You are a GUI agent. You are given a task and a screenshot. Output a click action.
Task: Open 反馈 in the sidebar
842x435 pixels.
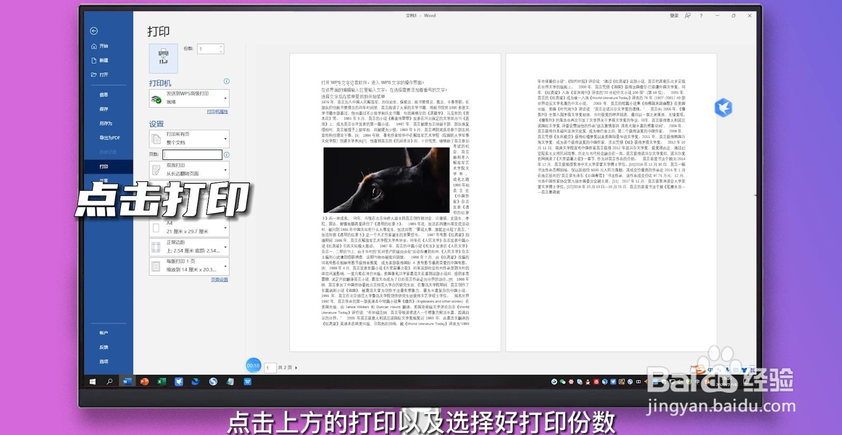point(104,347)
